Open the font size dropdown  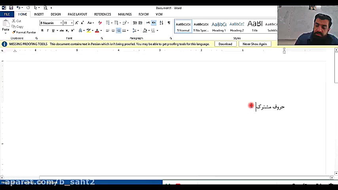tap(72, 23)
